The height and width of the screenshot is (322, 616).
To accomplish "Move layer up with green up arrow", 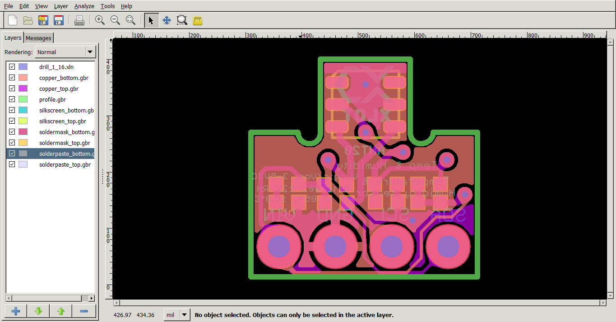I will click(x=61, y=311).
